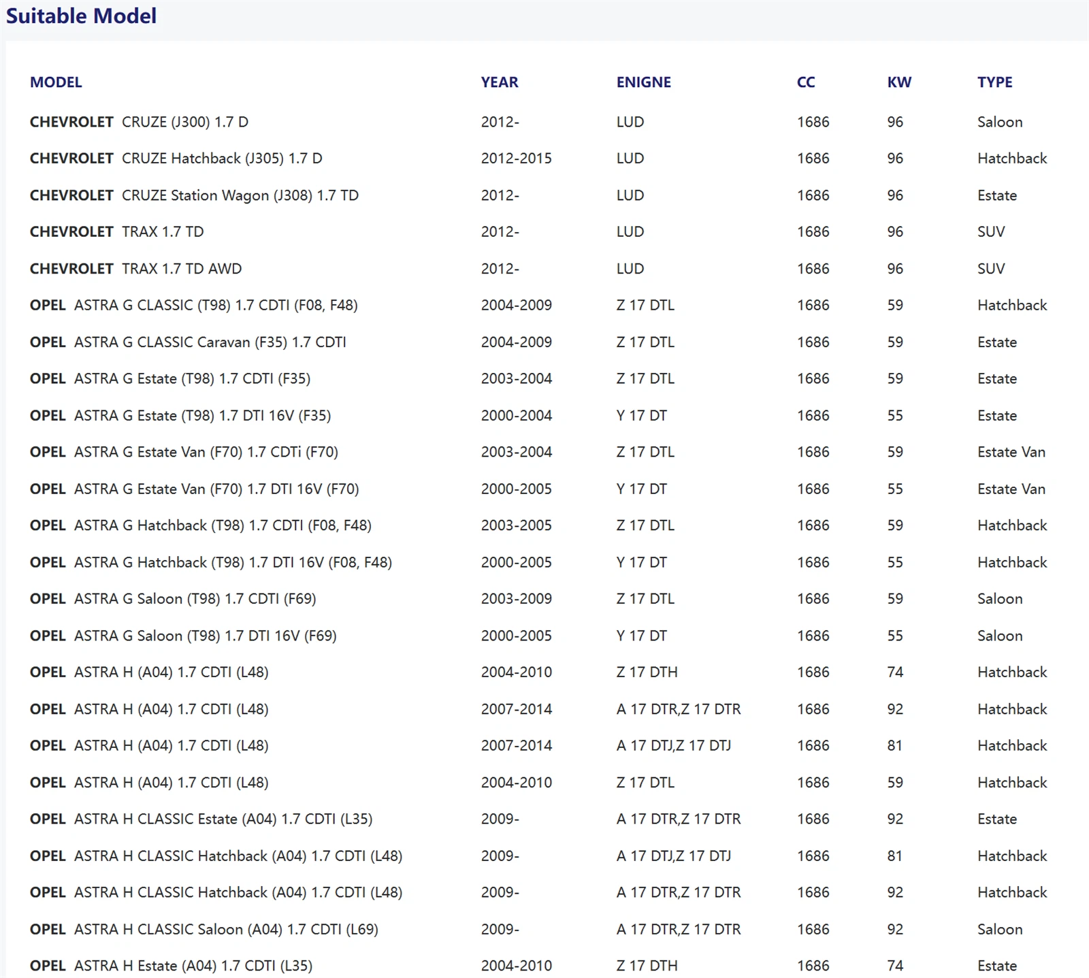Select the ENIGNE column header
This screenshot has width=1089, height=978.
coord(644,82)
